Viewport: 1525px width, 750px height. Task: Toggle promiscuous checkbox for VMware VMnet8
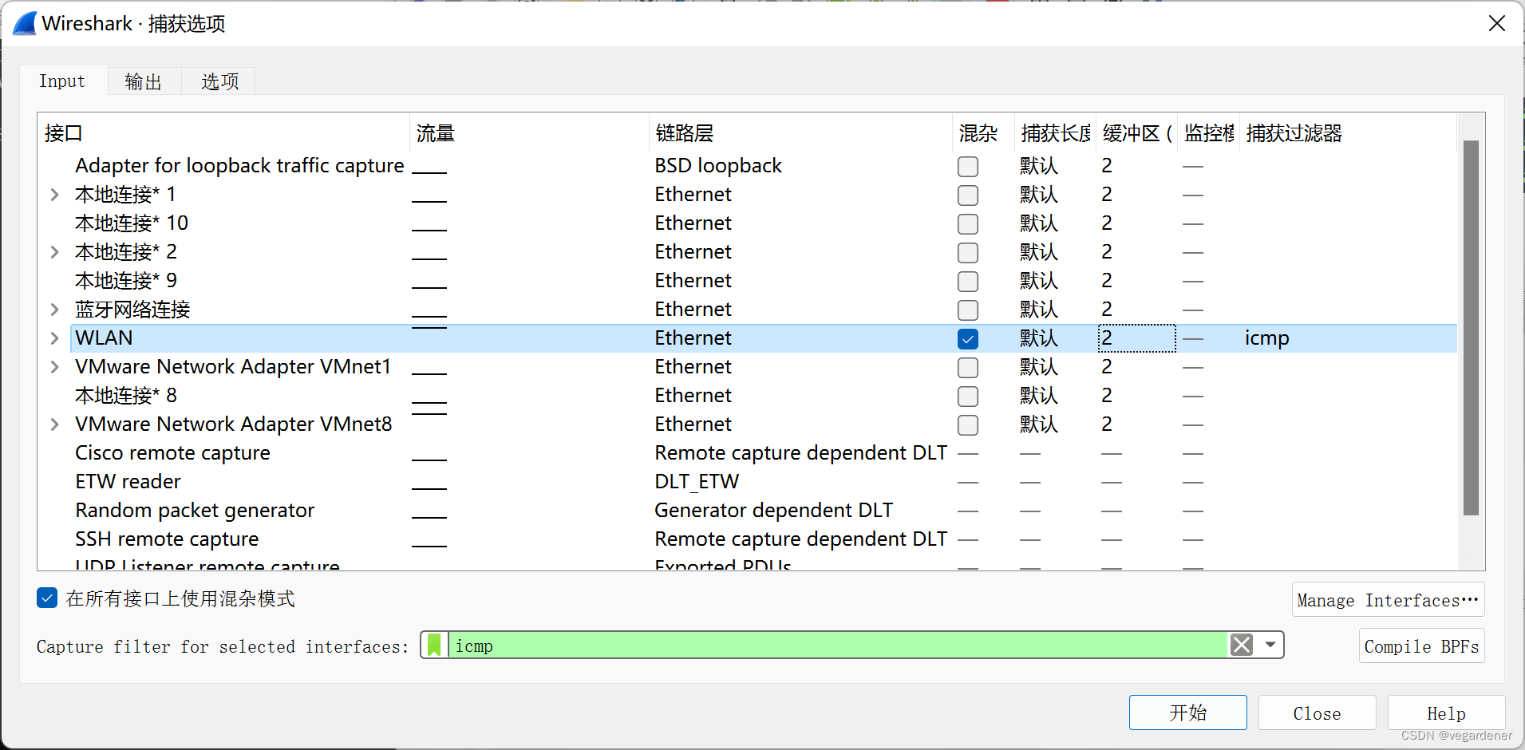pyautogui.click(x=968, y=424)
